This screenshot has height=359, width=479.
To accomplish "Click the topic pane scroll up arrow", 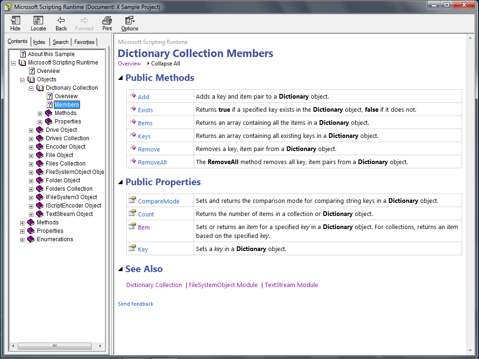I will [470, 38].
